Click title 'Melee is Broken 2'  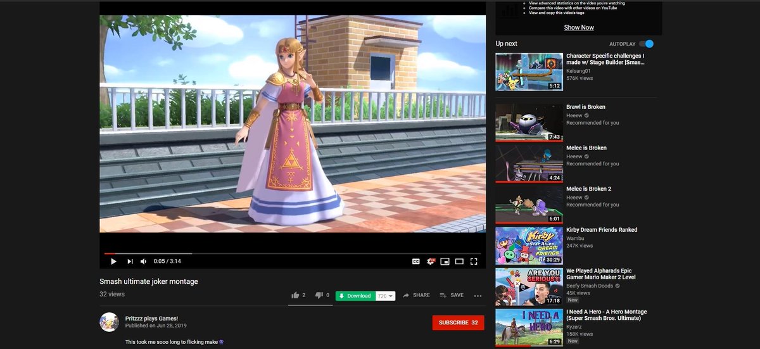click(588, 189)
